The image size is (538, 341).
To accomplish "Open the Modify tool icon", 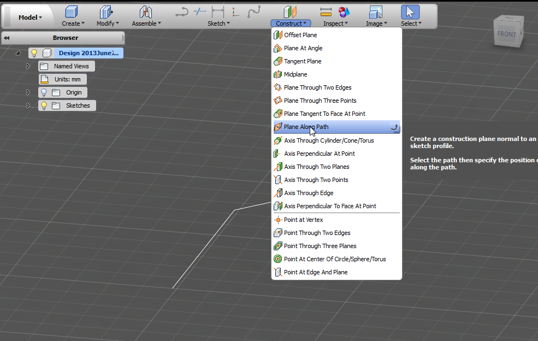I will [x=105, y=12].
